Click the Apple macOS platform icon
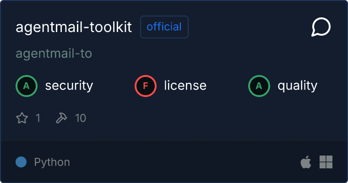Viewport: 348px width, 183px height. click(x=305, y=162)
